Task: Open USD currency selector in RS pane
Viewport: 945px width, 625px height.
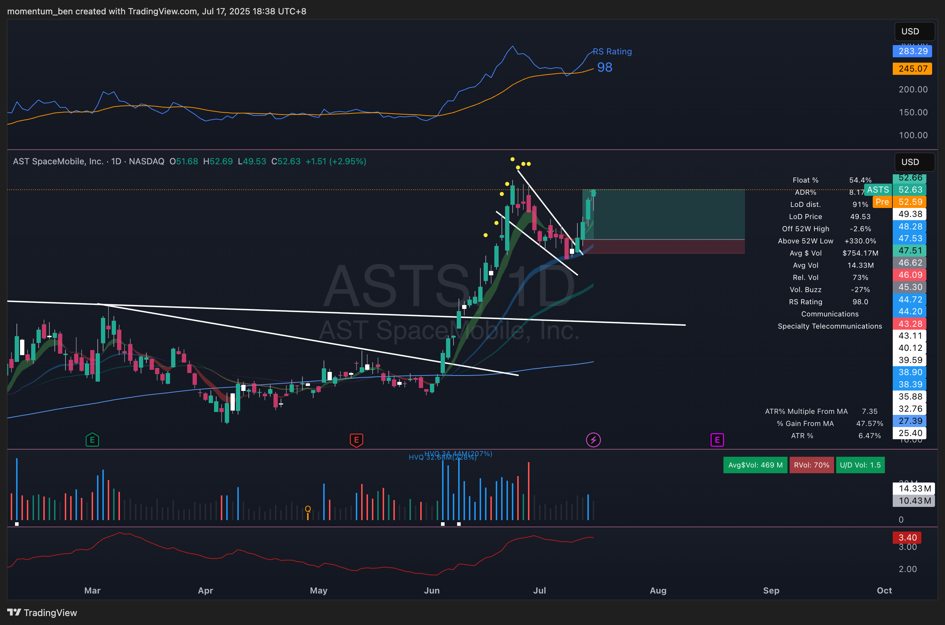Action: click(x=914, y=32)
